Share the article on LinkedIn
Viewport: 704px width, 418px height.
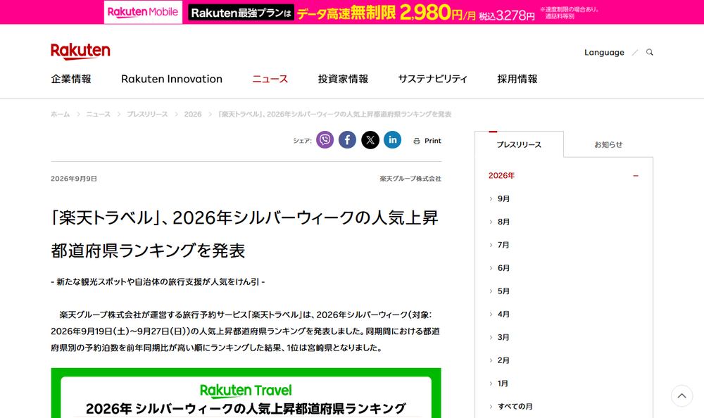click(392, 140)
